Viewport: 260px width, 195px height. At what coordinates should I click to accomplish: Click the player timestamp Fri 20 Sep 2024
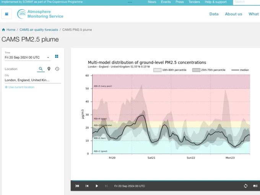coord(130,186)
